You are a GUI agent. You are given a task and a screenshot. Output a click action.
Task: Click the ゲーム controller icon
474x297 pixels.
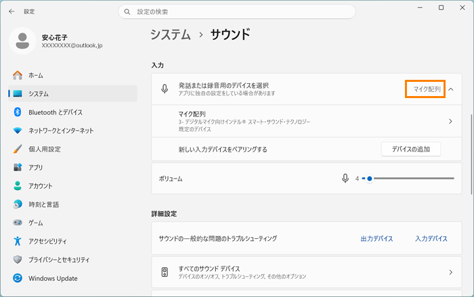(18, 223)
